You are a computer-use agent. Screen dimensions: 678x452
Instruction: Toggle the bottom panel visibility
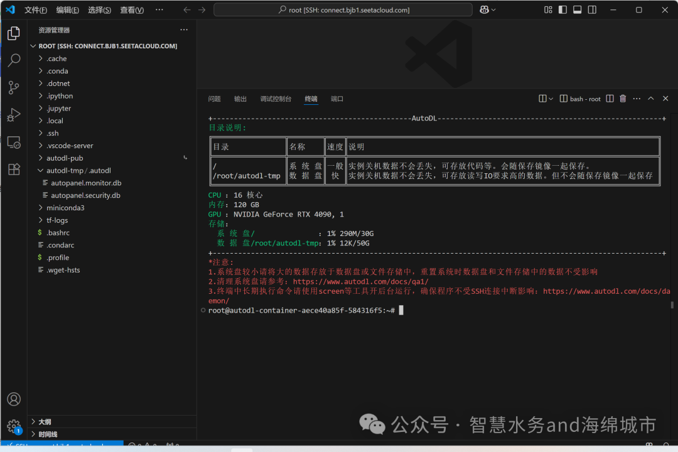(578, 9)
